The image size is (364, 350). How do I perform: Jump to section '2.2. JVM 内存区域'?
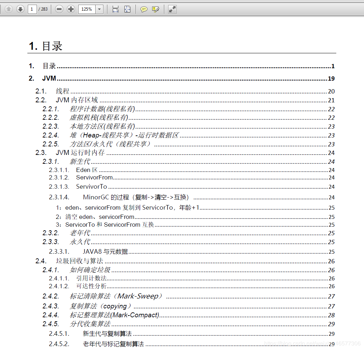pyautogui.click(x=185, y=100)
